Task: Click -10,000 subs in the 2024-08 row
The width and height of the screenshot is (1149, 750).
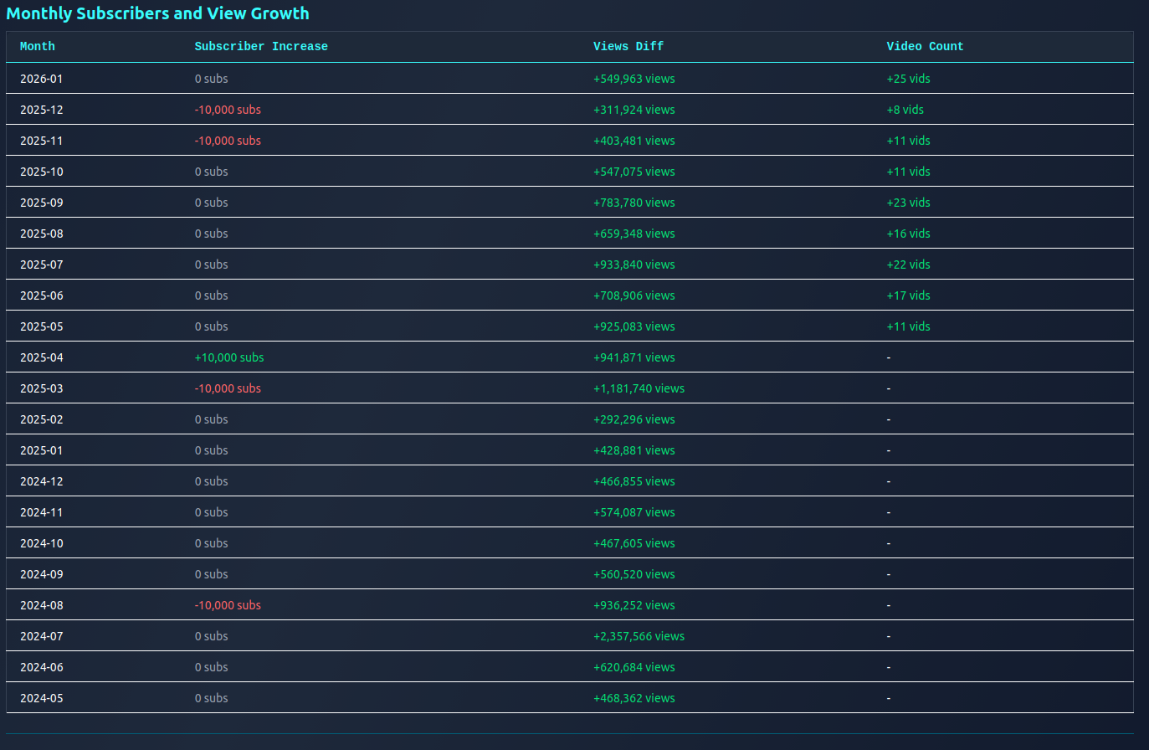Action: click(228, 605)
